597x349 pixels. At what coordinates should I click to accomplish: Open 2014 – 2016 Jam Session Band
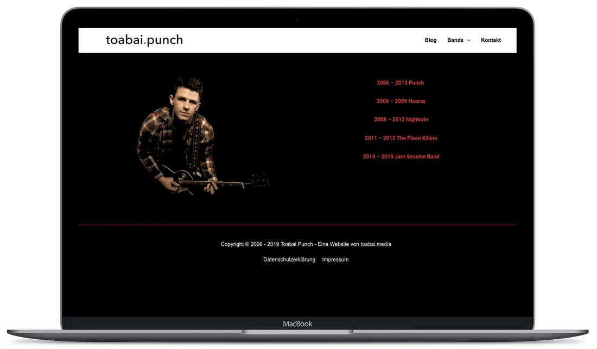(x=401, y=156)
